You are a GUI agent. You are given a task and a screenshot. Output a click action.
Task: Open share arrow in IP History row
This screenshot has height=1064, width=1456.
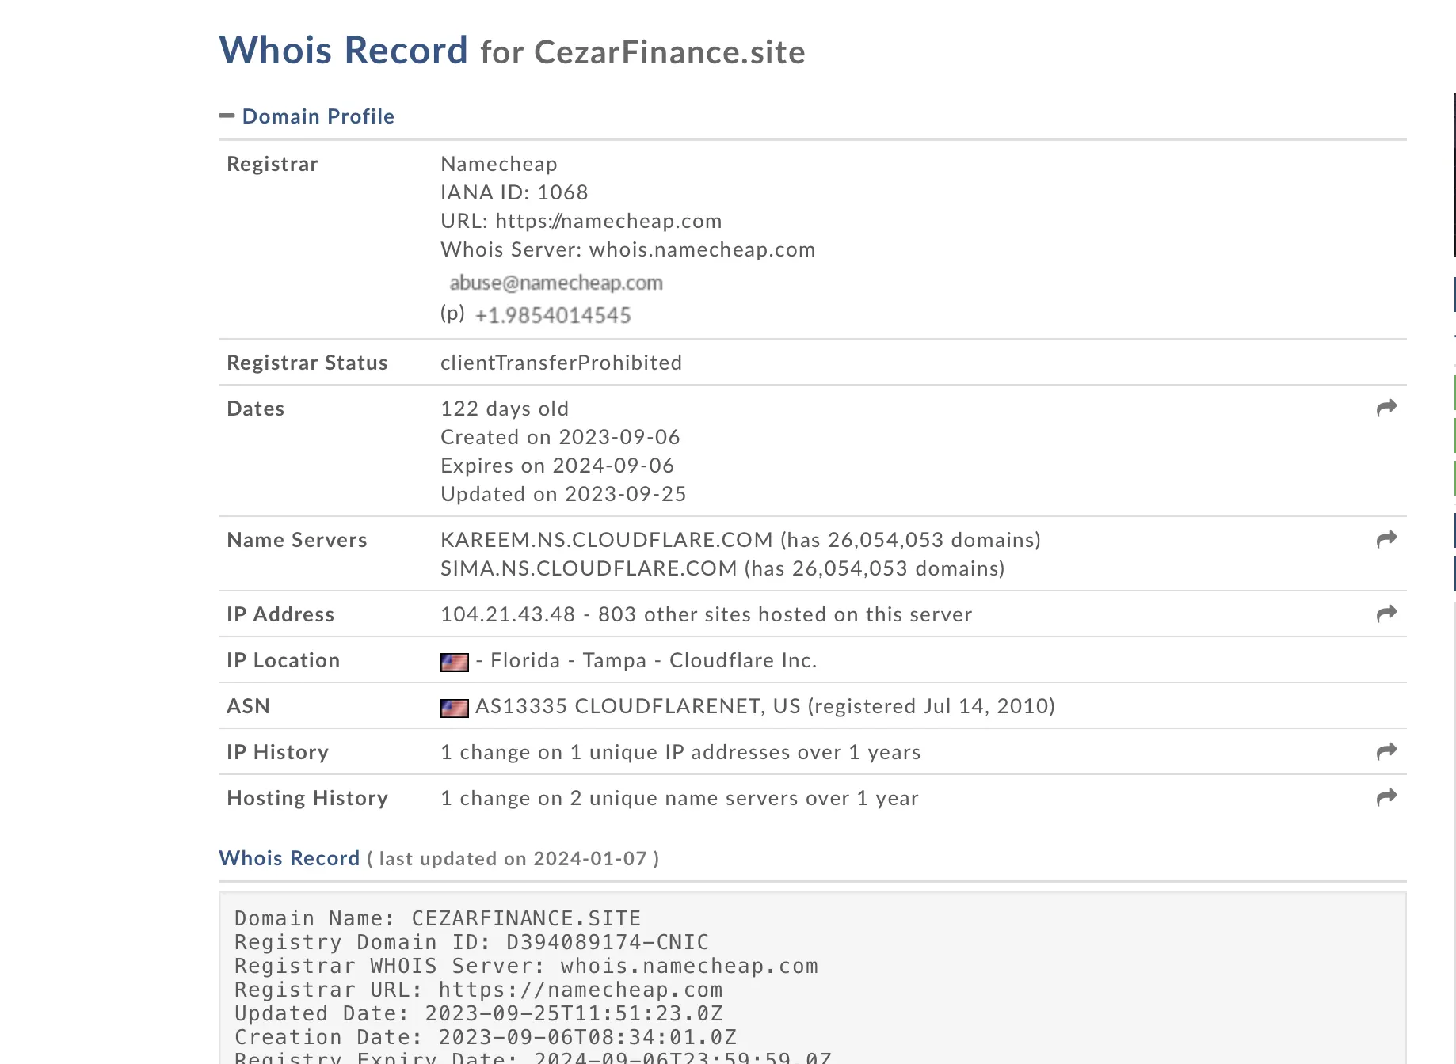1386,751
